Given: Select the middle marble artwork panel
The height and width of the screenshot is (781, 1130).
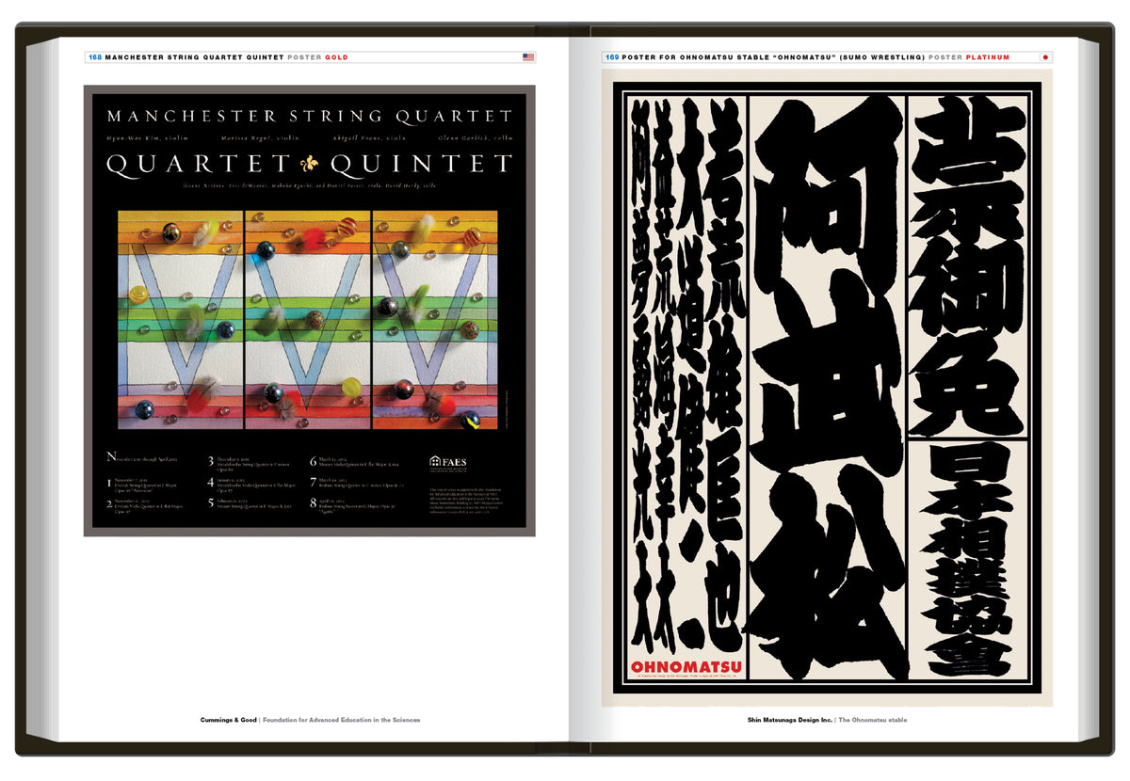Looking at the screenshot, I should click(x=308, y=320).
